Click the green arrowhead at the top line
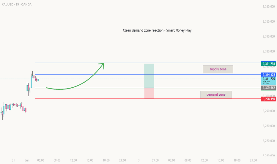Image resolution: width=277 pixels, height=164 pixels. point(103,65)
